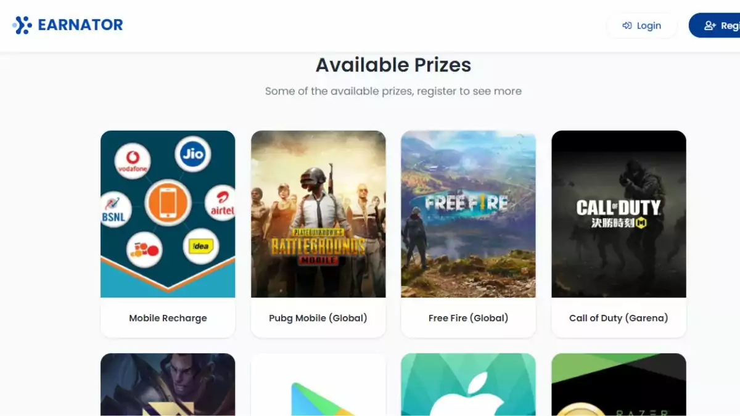Viewport: 740px width, 416px height.
Task: Open the Call of Duty prize image
Action: tap(619, 214)
